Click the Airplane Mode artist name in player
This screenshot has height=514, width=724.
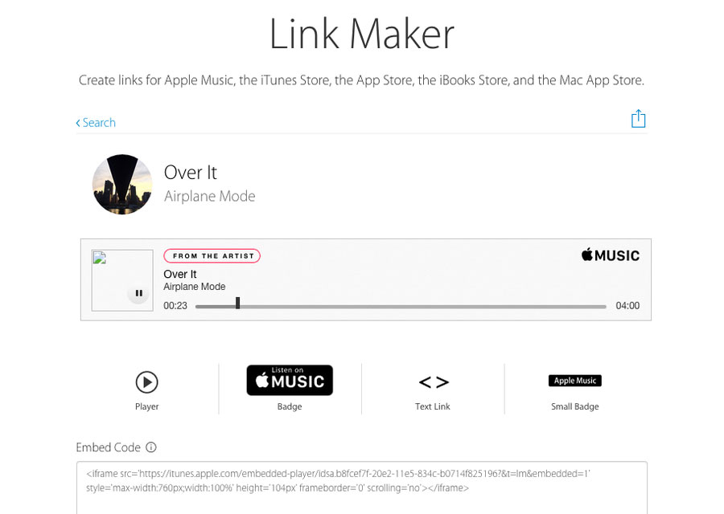point(195,287)
